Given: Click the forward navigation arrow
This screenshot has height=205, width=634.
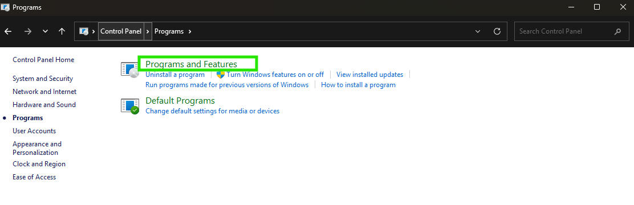Looking at the screenshot, I should pyautogui.click(x=28, y=31).
